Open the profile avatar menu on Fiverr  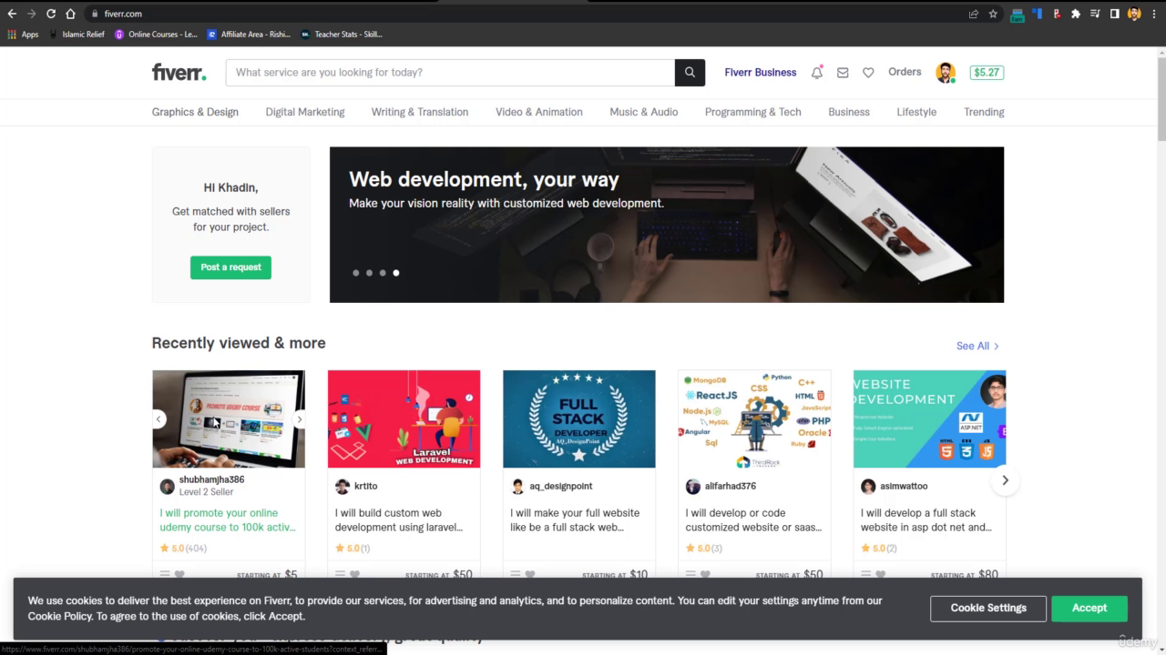click(946, 73)
